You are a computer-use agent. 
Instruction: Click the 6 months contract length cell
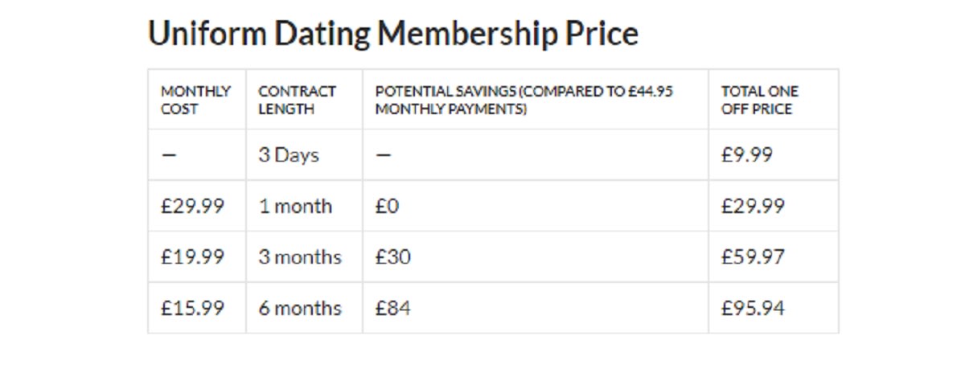pyautogui.click(x=299, y=308)
